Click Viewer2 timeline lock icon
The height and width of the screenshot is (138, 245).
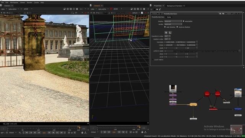click(x=142, y=132)
